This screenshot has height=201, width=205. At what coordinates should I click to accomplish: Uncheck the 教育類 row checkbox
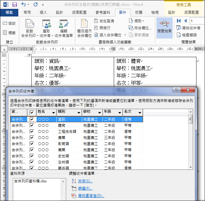tap(32, 144)
